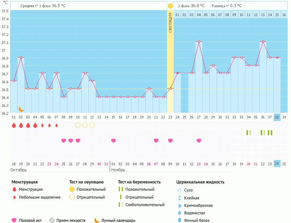This screenshot has width=291, height=223.
Task: Click the 'Сухо' cervical fluid legend icon
Action: 179,190
